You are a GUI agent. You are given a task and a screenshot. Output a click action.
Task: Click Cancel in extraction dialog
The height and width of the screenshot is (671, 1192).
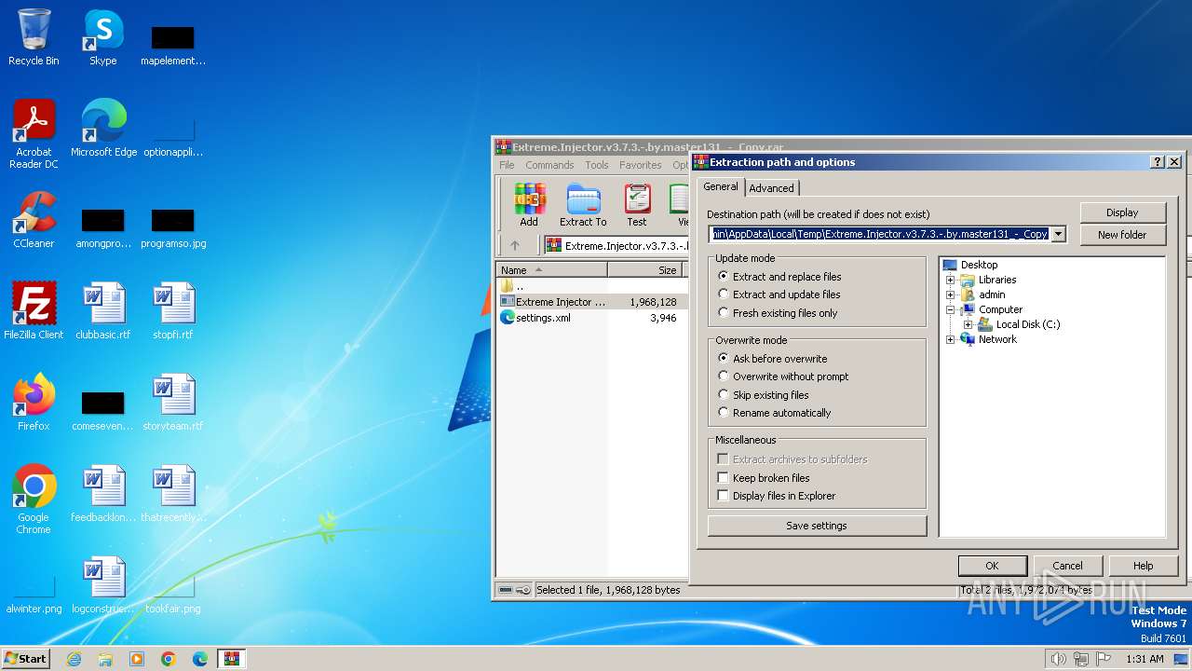point(1067,566)
